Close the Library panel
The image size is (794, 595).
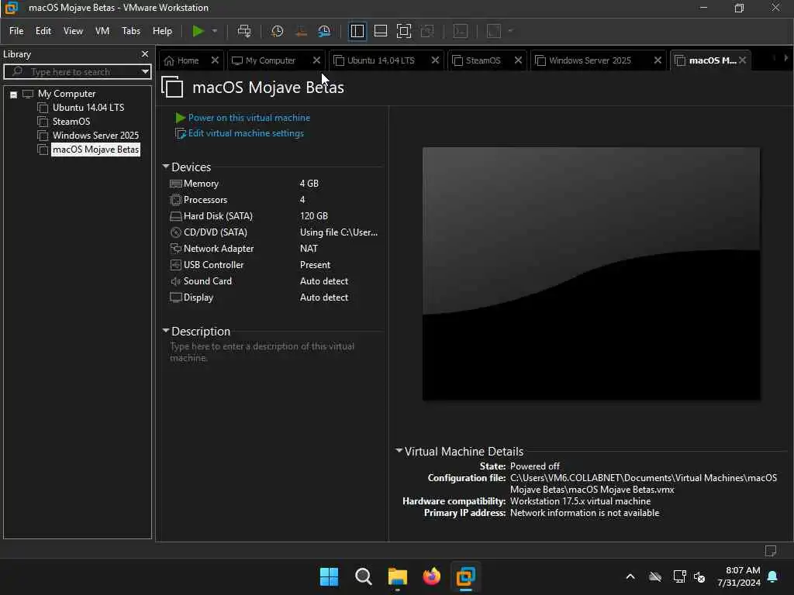point(145,54)
